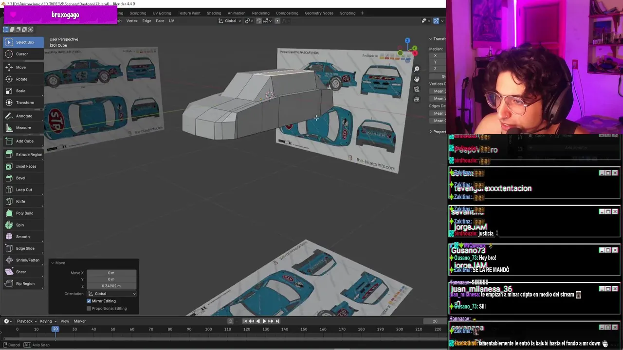Click the Move Z value field

(111, 286)
